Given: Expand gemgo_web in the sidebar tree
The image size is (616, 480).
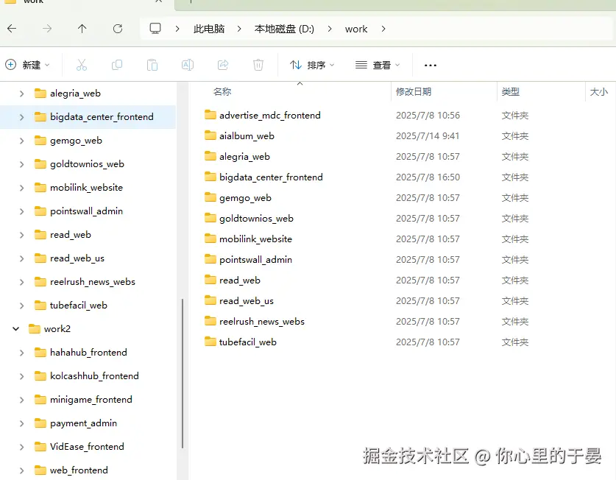Looking at the screenshot, I should (21, 141).
